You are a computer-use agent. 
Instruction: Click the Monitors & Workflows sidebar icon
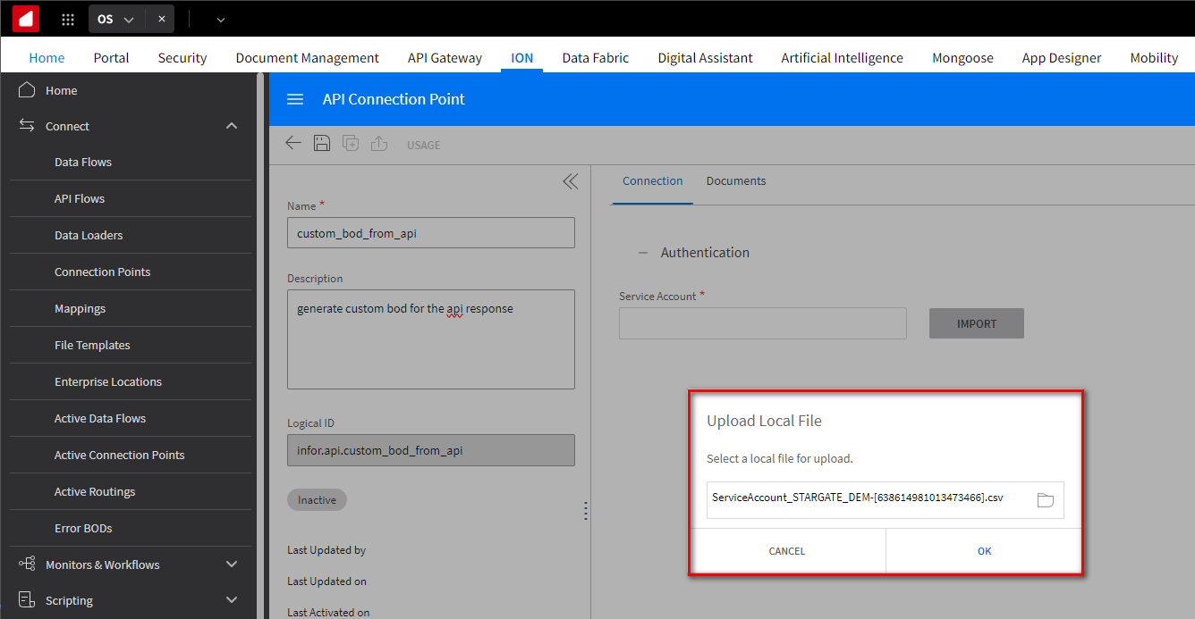pos(27,565)
